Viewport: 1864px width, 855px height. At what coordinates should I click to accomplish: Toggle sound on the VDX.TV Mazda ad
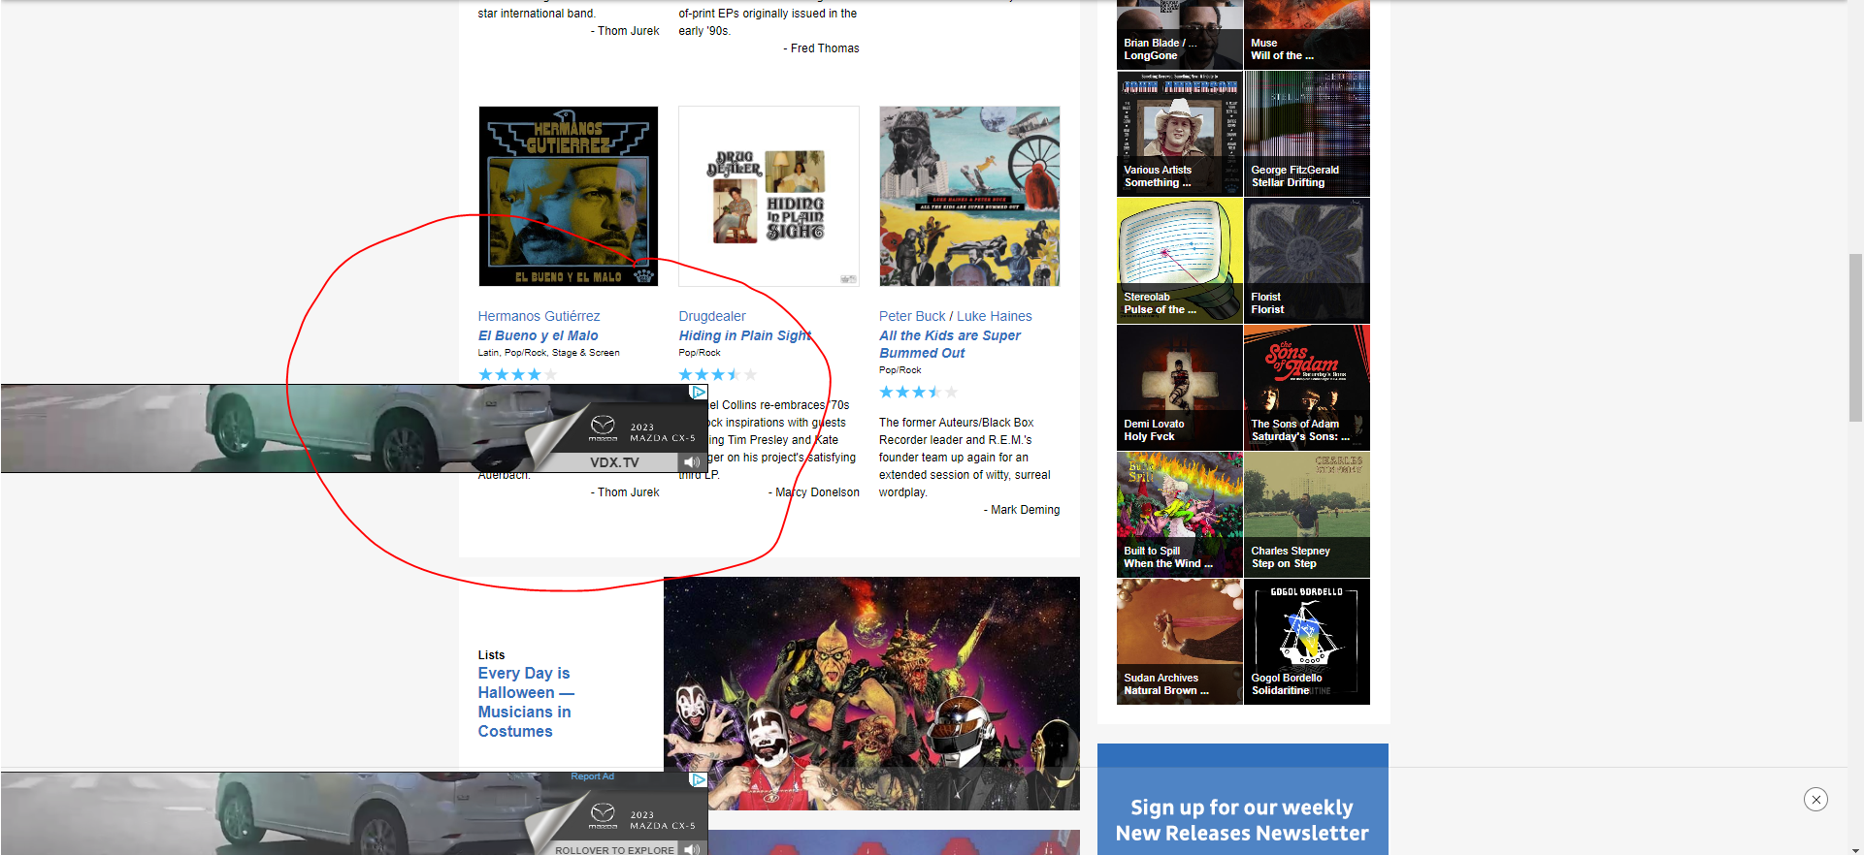pyautogui.click(x=691, y=462)
